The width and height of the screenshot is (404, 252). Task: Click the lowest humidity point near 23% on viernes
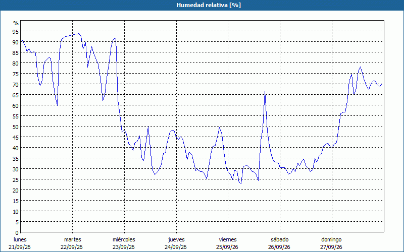tap(241, 183)
